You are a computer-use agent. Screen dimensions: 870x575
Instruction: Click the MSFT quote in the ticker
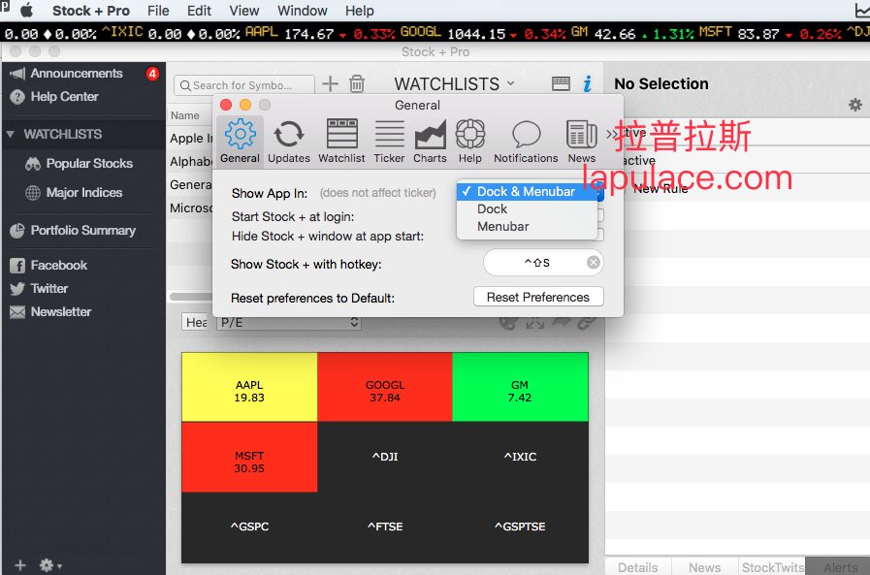coord(771,33)
